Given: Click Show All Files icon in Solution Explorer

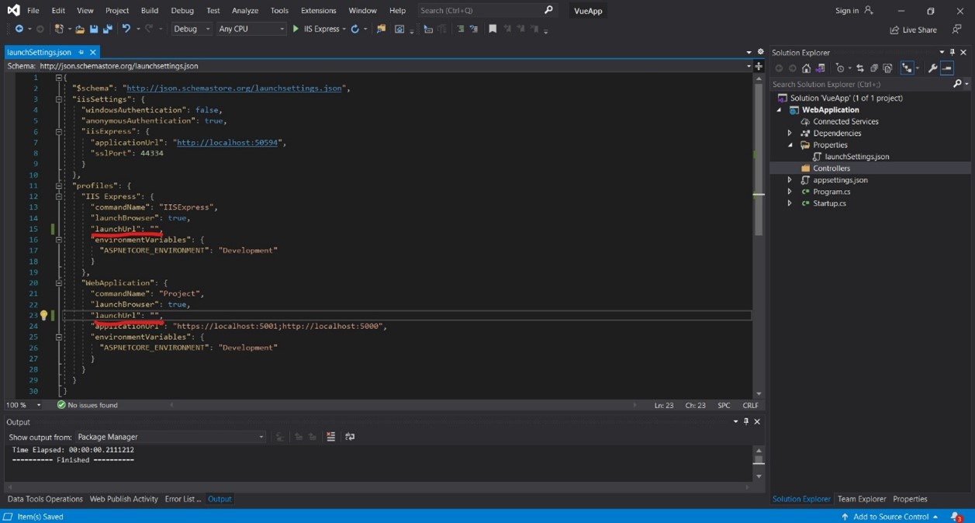Looking at the screenshot, I should click(x=888, y=68).
